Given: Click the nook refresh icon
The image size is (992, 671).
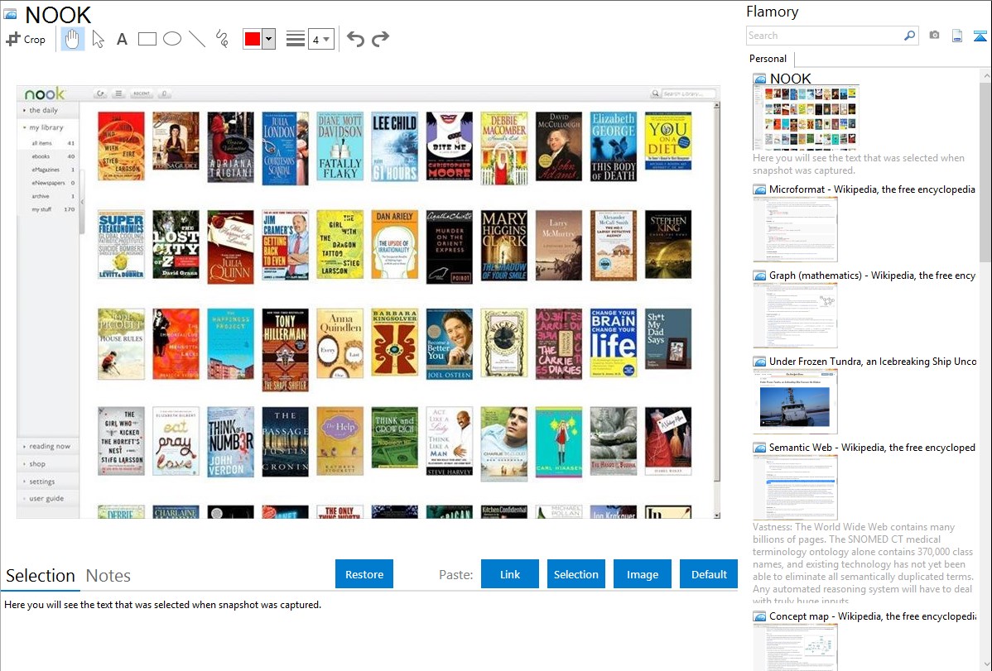Looking at the screenshot, I should tap(100, 93).
